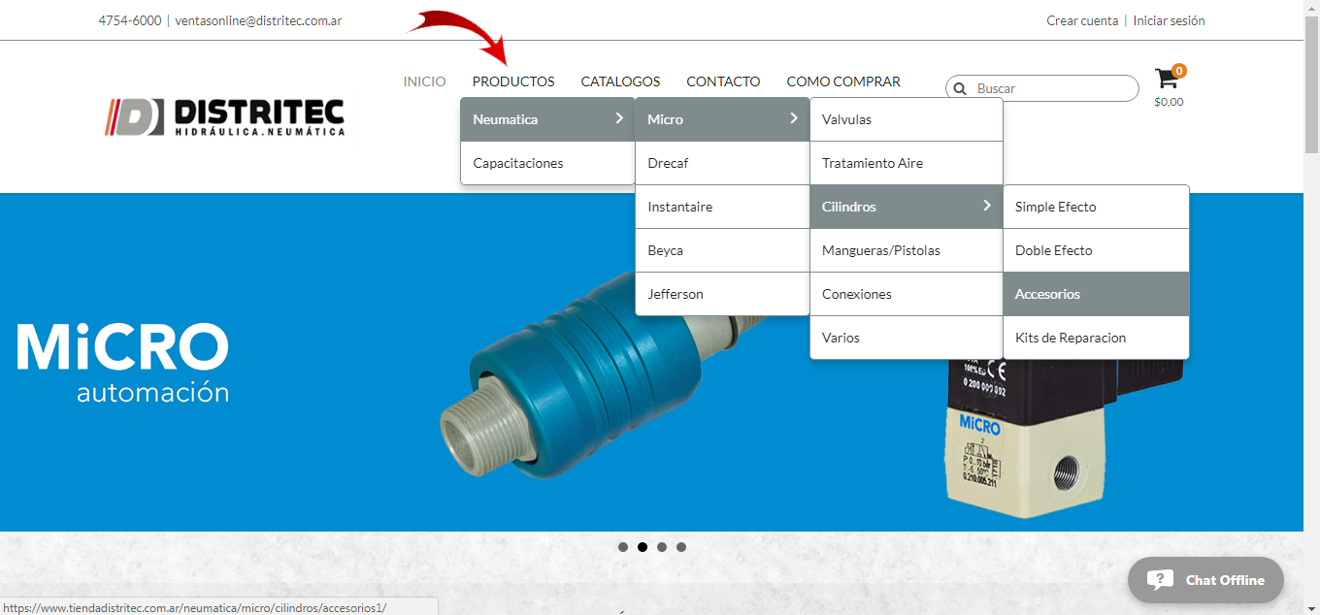Click the $0,00 cart total
This screenshot has width=1320, height=615.
pos(1169,102)
